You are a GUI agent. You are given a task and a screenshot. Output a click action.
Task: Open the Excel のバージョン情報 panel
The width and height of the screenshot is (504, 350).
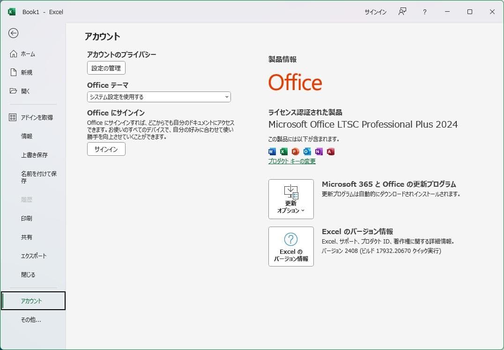[290, 246]
